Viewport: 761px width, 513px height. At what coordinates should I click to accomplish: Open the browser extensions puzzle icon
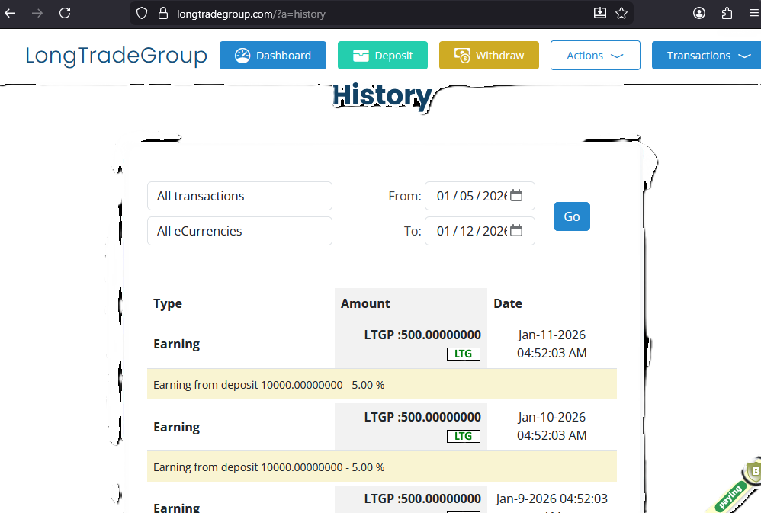[x=727, y=13]
